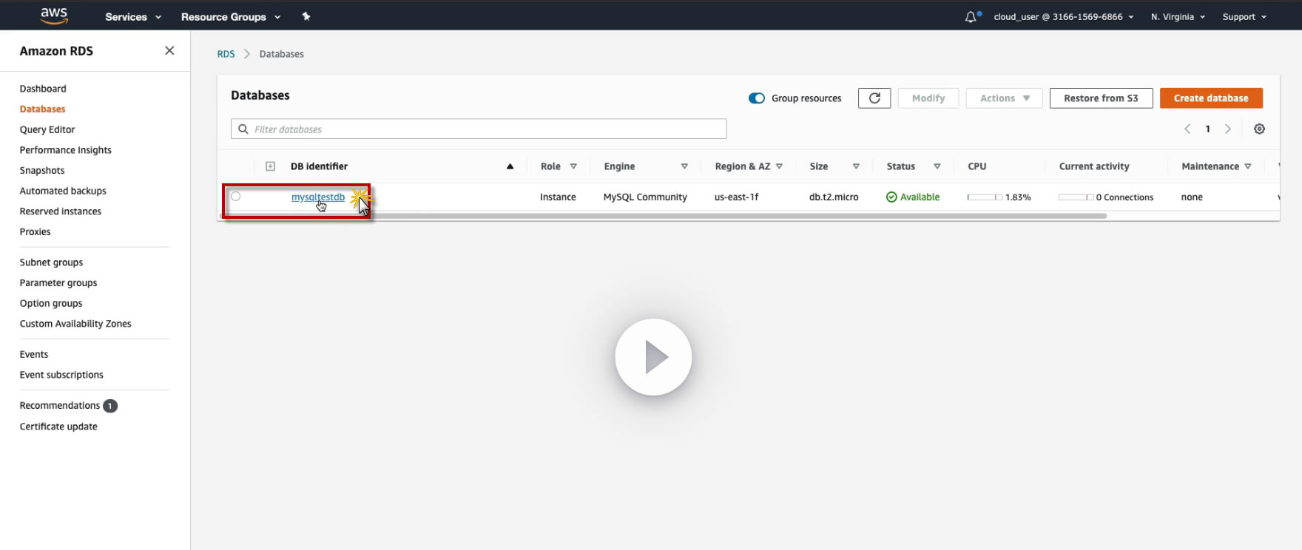
Task: Sort by the Maintenance column
Action: tap(1248, 166)
